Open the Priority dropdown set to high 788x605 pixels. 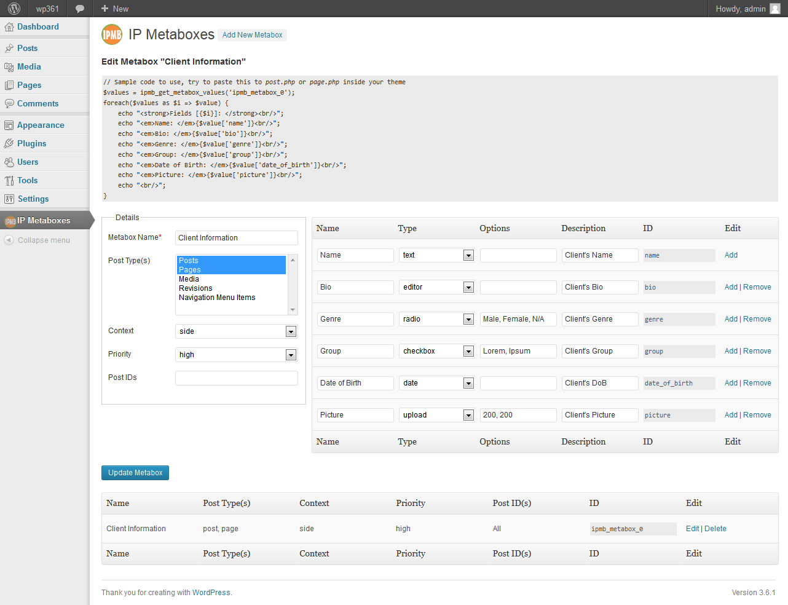237,355
